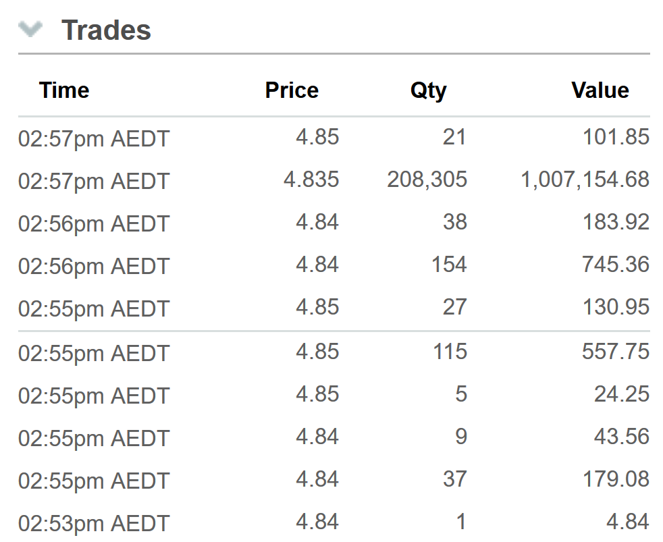Click the 4.835 price cell
The height and width of the screenshot is (542, 663).
(311, 180)
